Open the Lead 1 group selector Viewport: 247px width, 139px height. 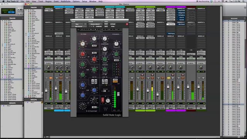tap(140, 63)
